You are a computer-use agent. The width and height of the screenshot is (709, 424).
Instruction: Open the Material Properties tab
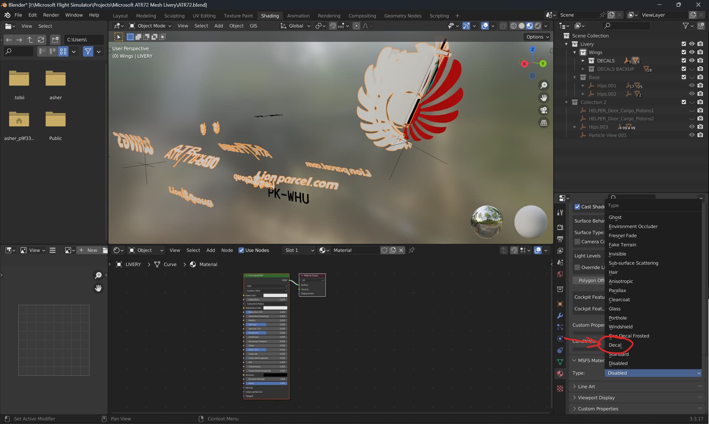coord(560,373)
